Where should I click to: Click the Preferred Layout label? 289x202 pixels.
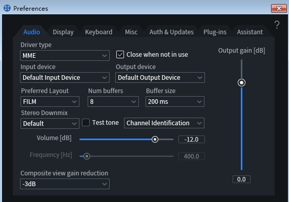pyautogui.click(x=45, y=91)
